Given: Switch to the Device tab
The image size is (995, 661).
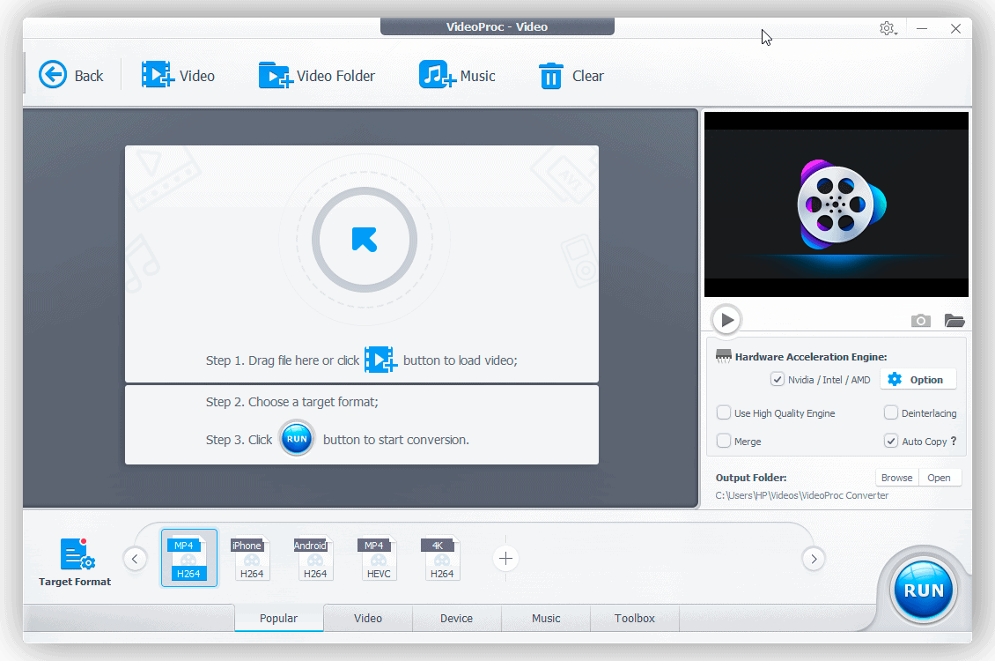Looking at the screenshot, I should click(x=456, y=618).
